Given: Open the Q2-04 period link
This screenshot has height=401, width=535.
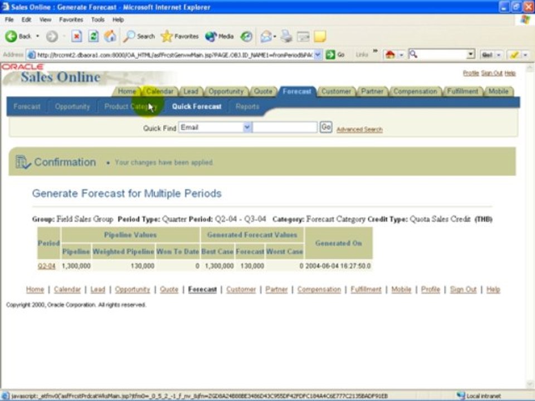Looking at the screenshot, I should [46, 266].
